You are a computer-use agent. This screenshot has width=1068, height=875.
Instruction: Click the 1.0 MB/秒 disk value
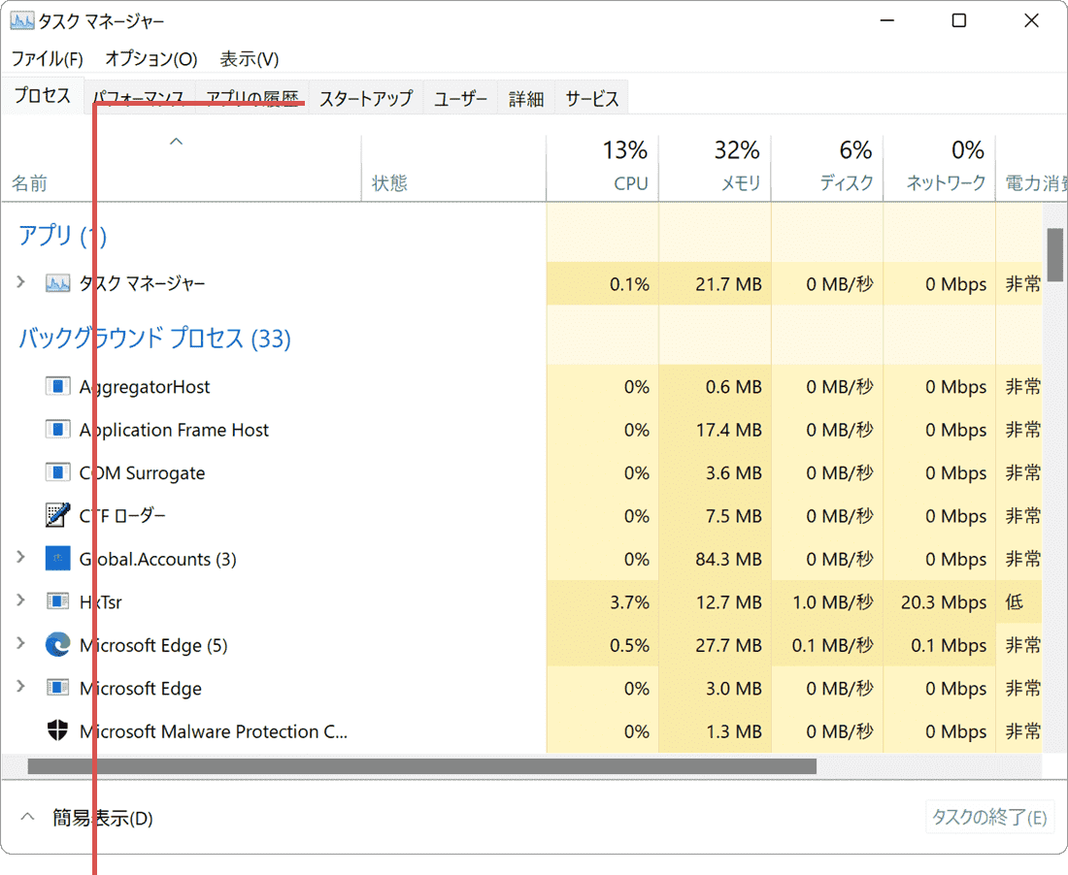[832, 602]
